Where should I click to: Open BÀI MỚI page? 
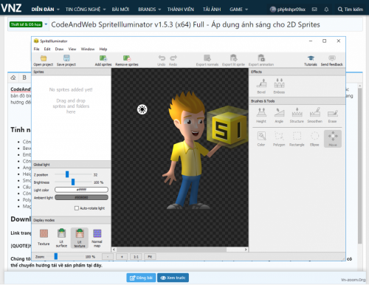120,10
